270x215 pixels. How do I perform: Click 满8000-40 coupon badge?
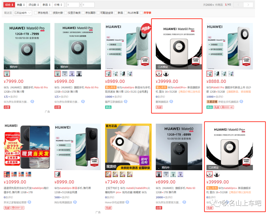click(227, 107)
